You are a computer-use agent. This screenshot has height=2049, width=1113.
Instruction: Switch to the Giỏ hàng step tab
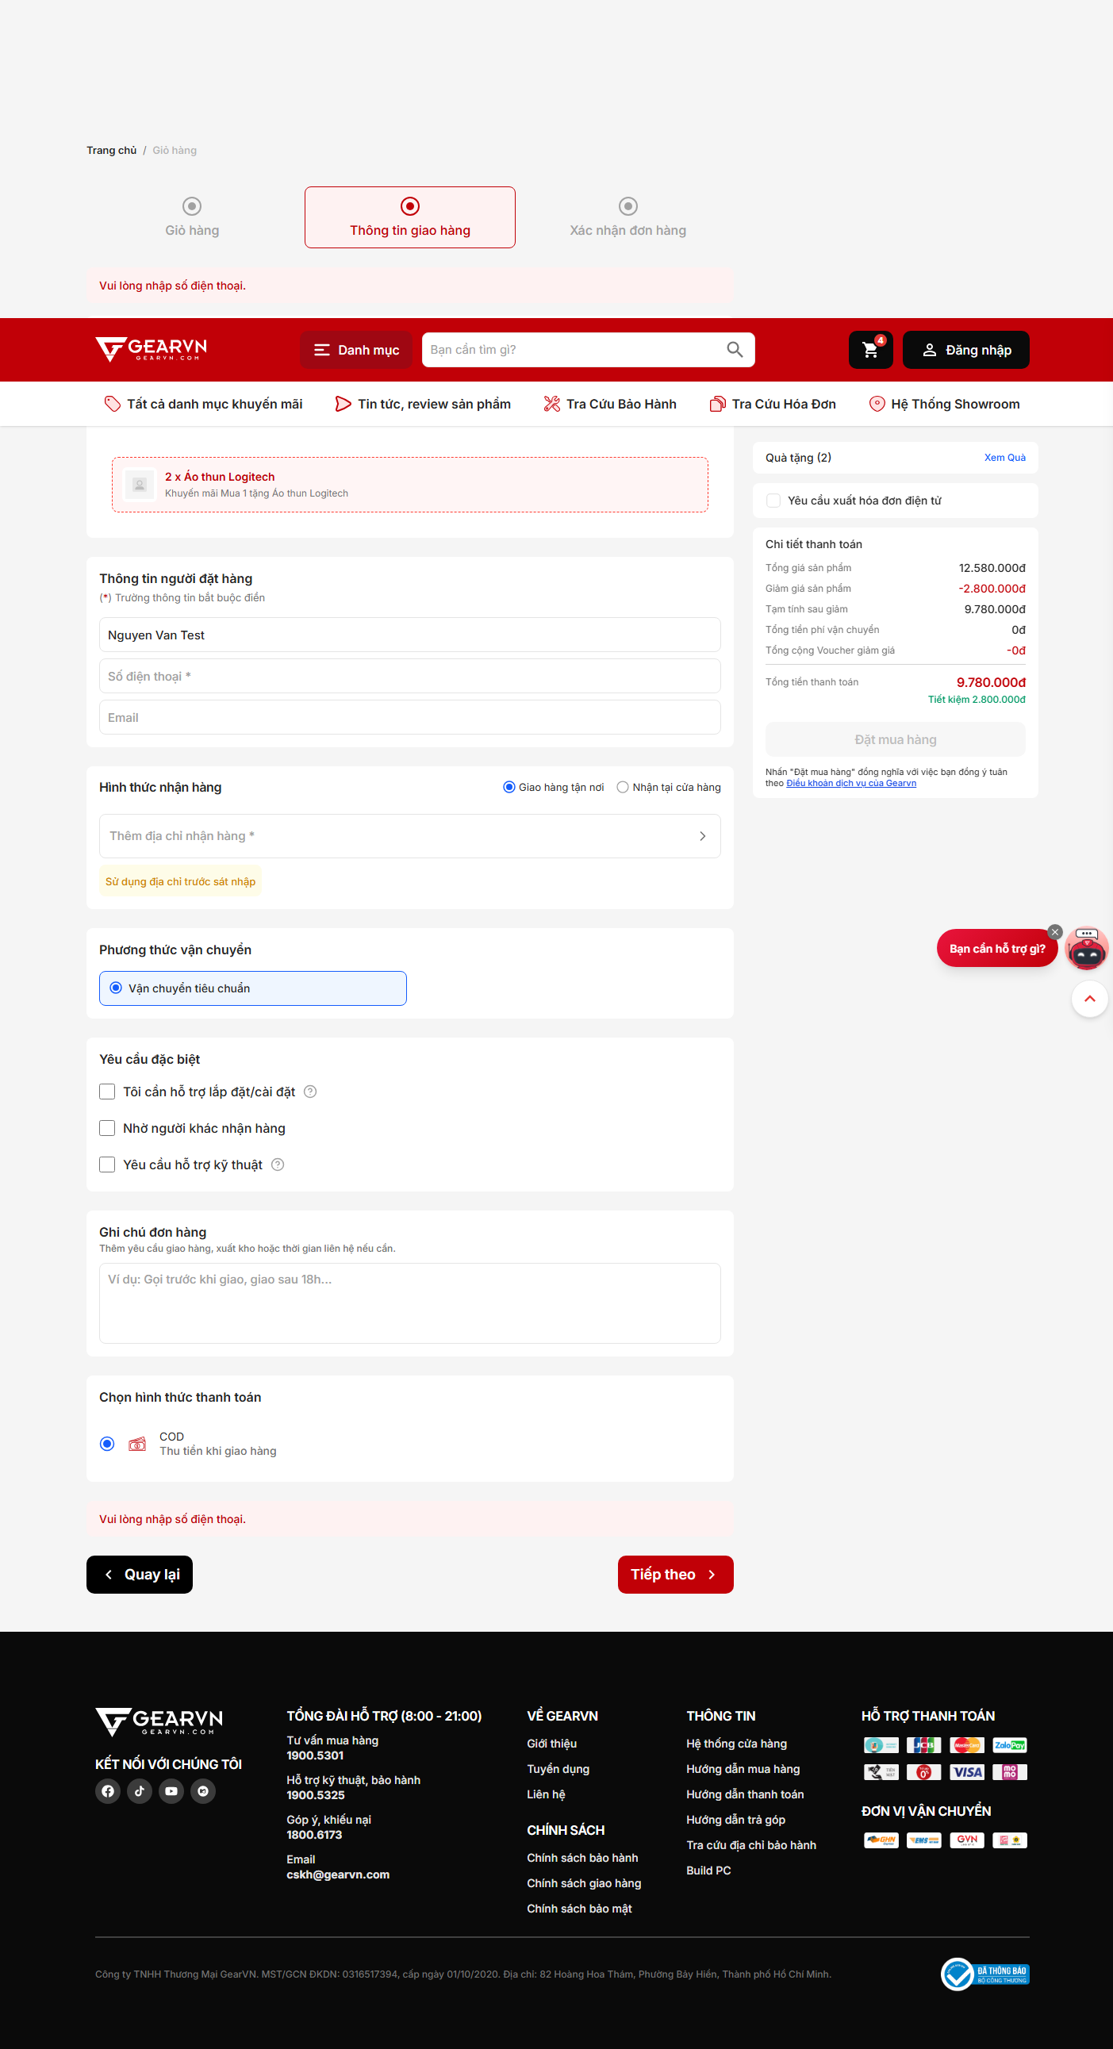192,217
